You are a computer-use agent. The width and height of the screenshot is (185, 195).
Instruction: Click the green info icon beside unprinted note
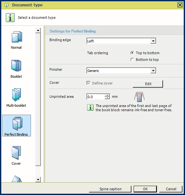click(90, 107)
